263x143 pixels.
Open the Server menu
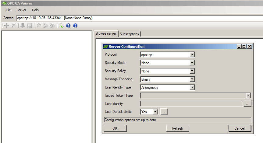tap(21, 10)
